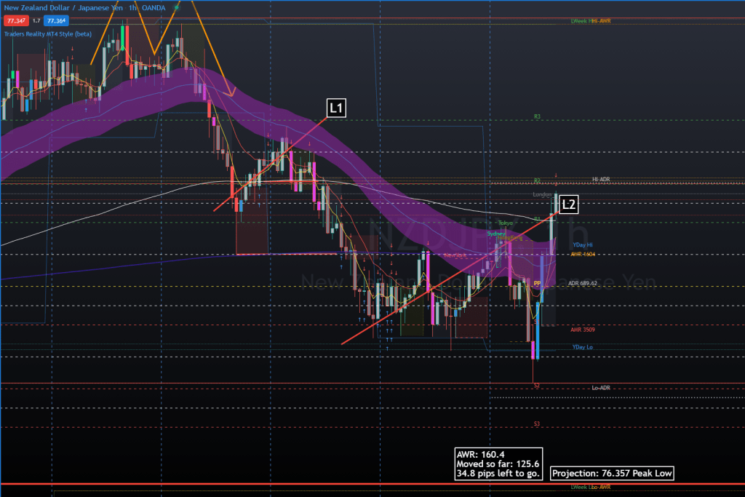Image resolution: width=745 pixels, height=497 pixels.
Task: Click the red AMR 3509 label
Action: click(x=583, y=329)
